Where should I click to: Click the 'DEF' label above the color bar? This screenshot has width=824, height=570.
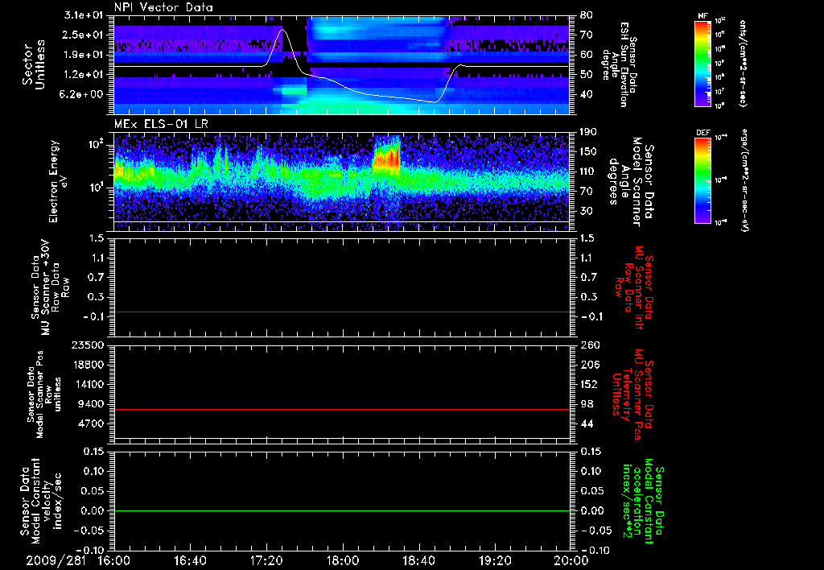pos(702,133)
